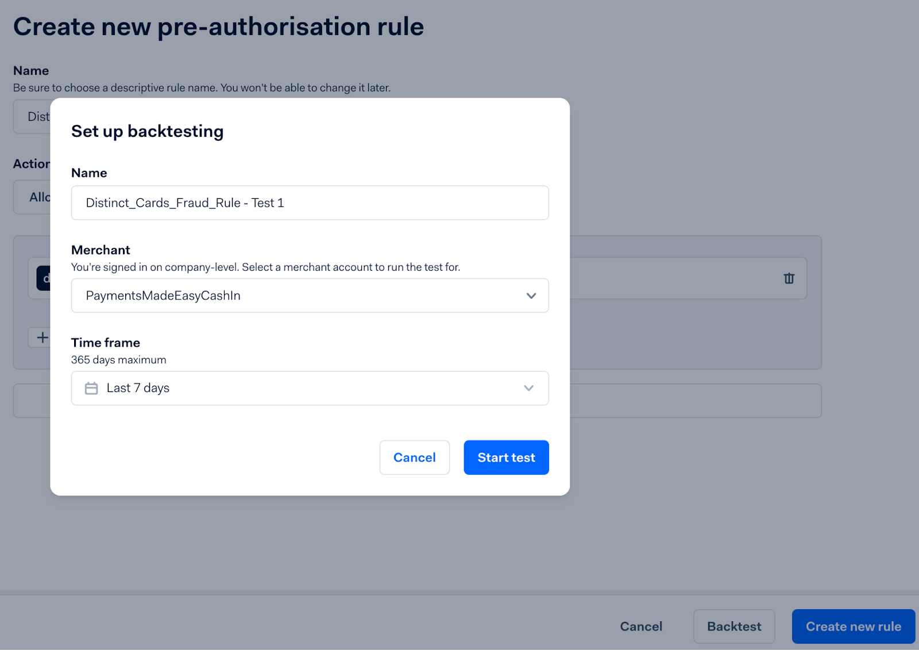Edit the backtest Name input field

pos(310,203)
